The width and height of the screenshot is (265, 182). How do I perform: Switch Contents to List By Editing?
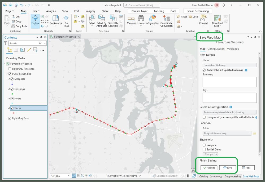coord(29,50)
